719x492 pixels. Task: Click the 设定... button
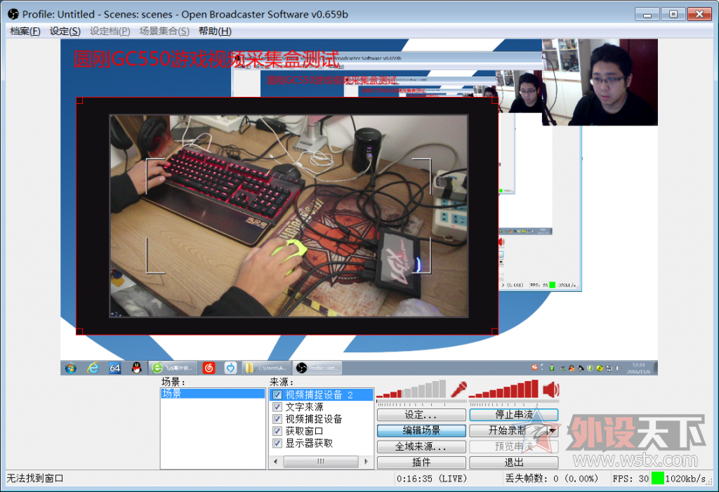(421, 415)
